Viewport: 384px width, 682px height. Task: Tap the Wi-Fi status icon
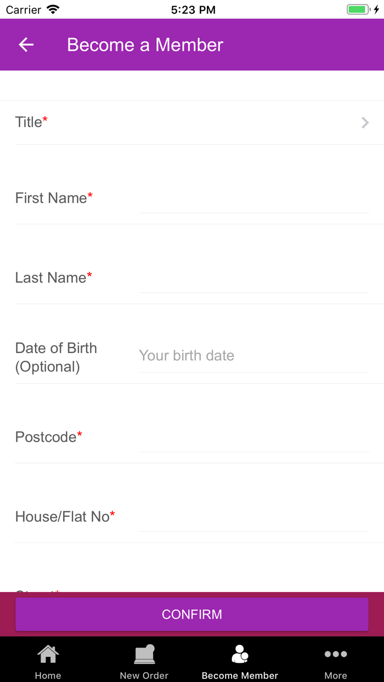53,10
